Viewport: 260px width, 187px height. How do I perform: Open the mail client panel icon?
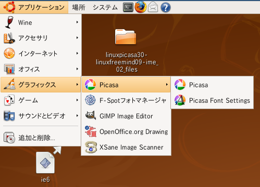[x=153, y=7]
